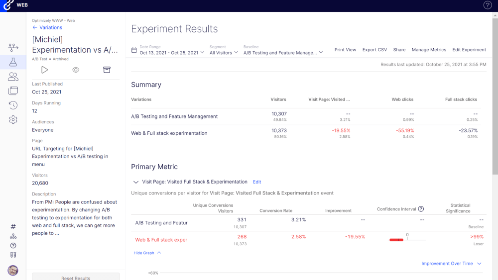Screen dimensions: 498x280
Task: Click the URL Targeting page name
Action: point(70,156)
